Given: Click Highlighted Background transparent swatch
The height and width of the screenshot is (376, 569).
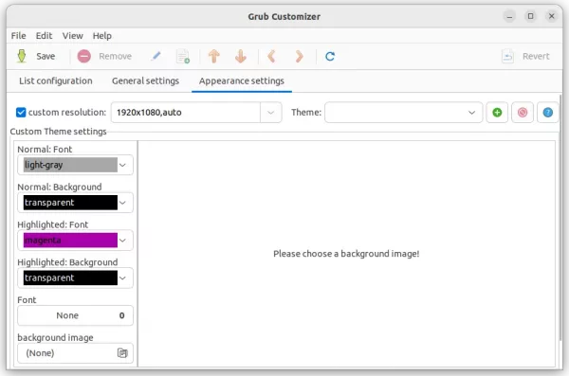Looking at the screenshot, I should [70, 278].
